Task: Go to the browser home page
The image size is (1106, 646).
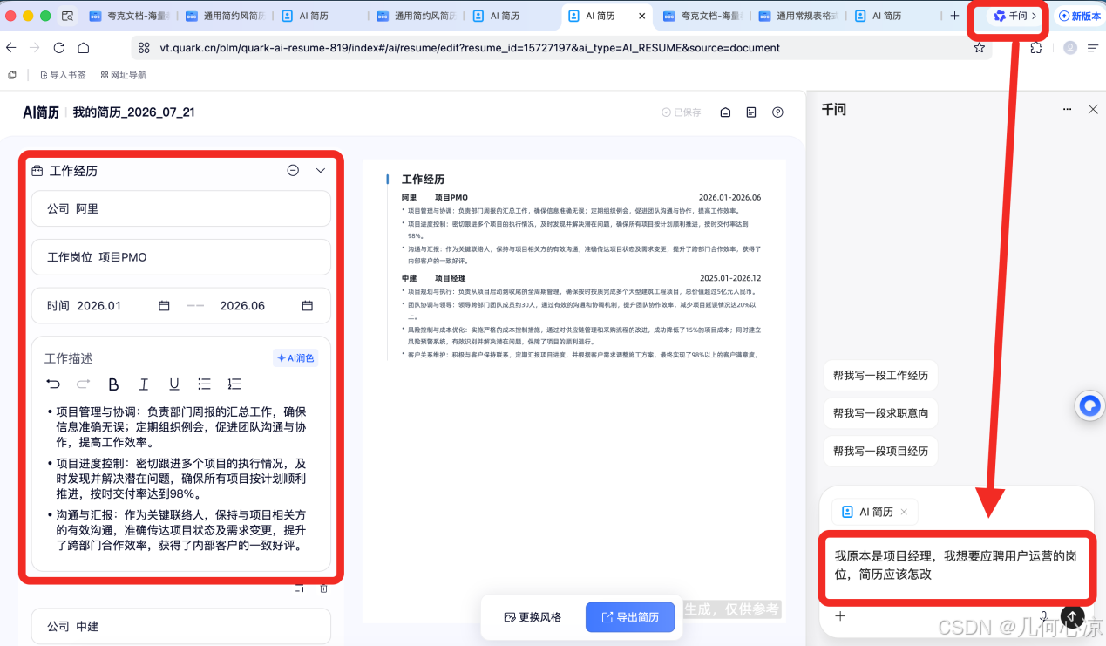Action: tap(84, 48)
